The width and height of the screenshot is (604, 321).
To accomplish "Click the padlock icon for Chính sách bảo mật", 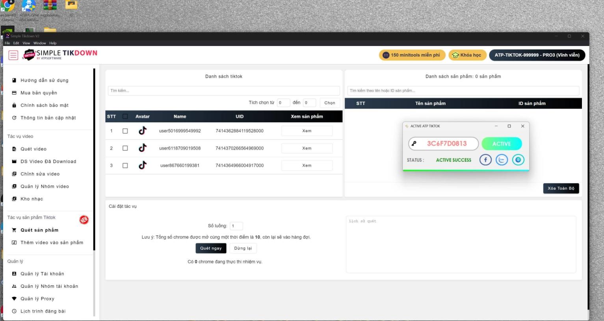I will (14, 105).
